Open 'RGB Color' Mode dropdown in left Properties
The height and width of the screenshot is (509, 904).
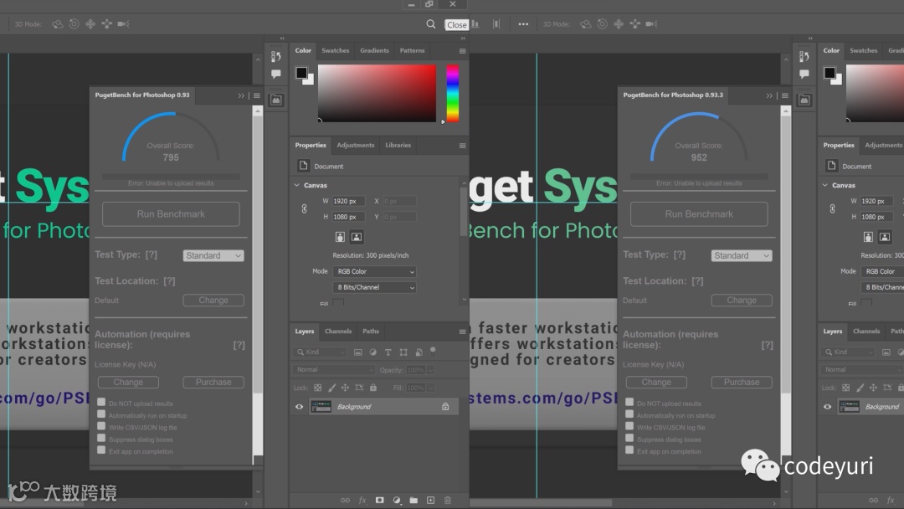click(374, 271)
